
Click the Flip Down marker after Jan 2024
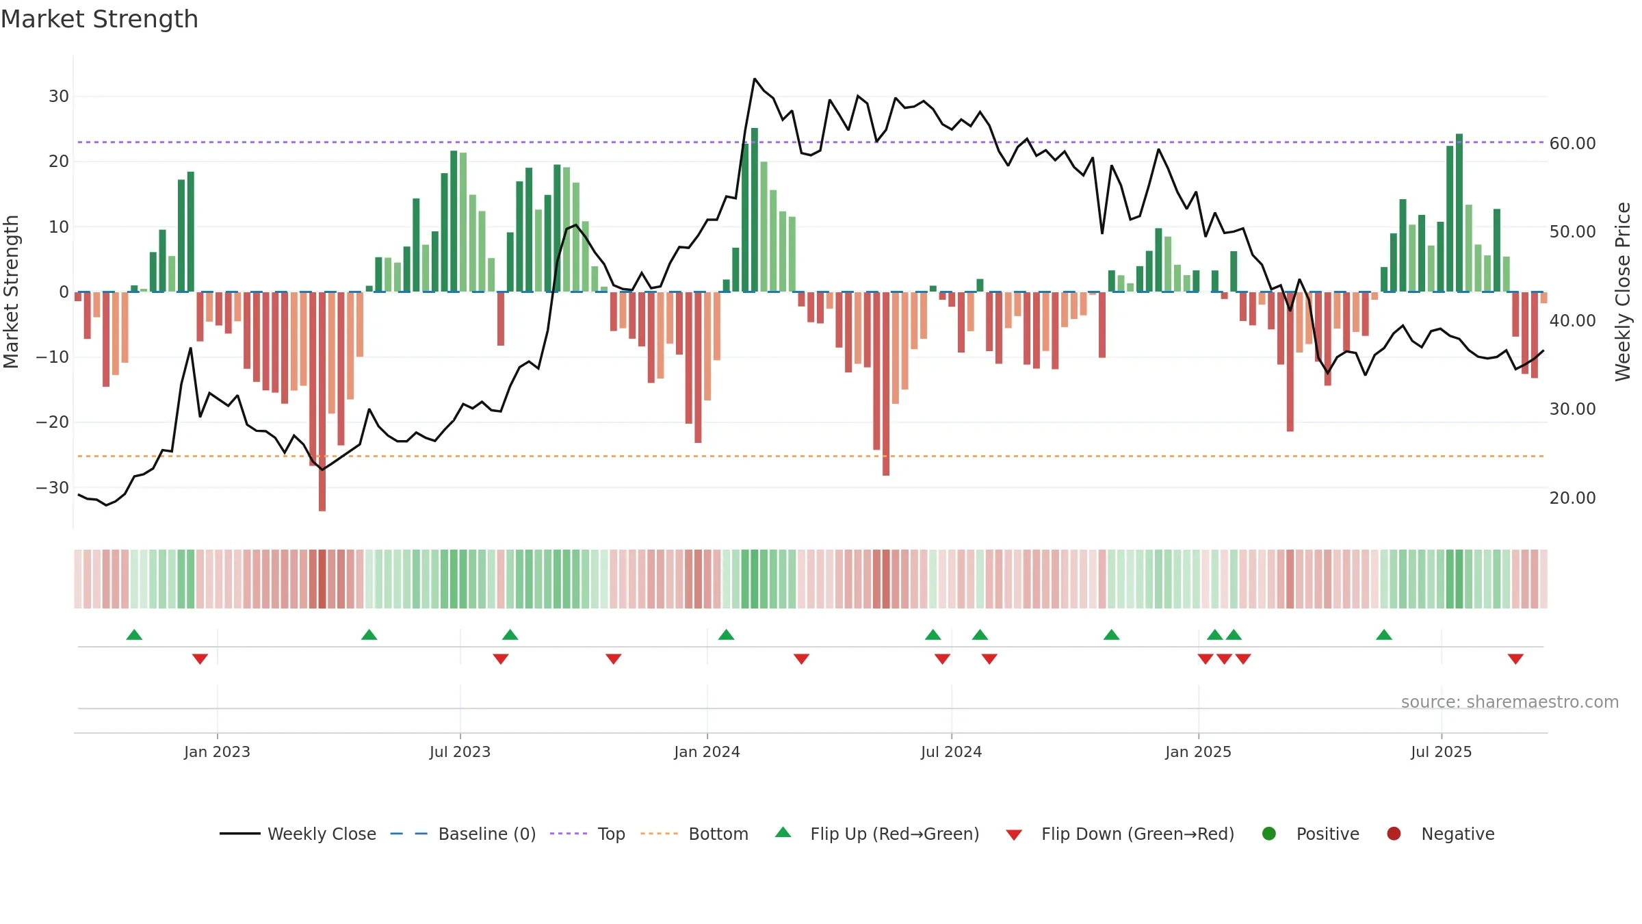(x=801, y=658)
